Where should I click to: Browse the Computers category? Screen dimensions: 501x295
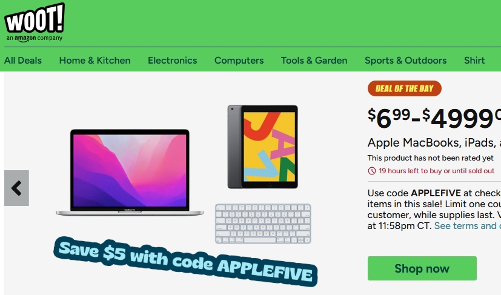tap(239, 61)
